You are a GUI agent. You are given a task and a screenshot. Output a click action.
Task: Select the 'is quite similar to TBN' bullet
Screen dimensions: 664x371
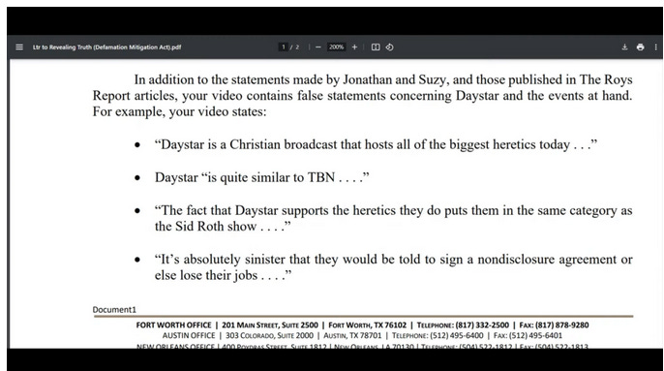262,177
